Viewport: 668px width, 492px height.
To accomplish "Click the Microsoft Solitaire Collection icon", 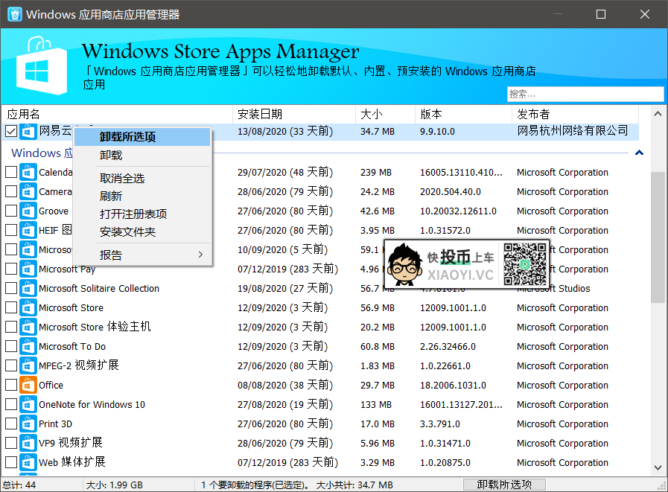I will click(x=28, y=289).
